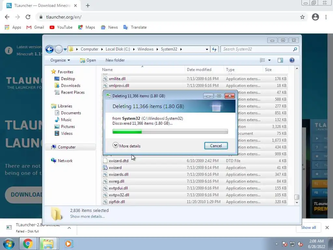Click Show all downloads
The width and height of the screenshot is (333, 250).
[308, 228]
